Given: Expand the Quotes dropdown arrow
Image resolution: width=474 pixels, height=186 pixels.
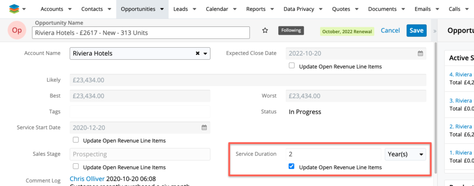Looking at the screenshot, I should tap(357, 9).
